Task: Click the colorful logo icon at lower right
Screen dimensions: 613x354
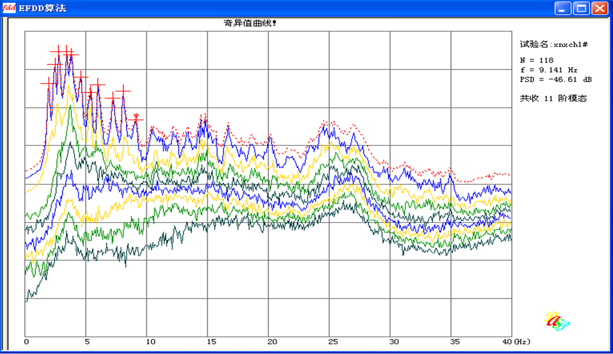Action: point(557,321)
